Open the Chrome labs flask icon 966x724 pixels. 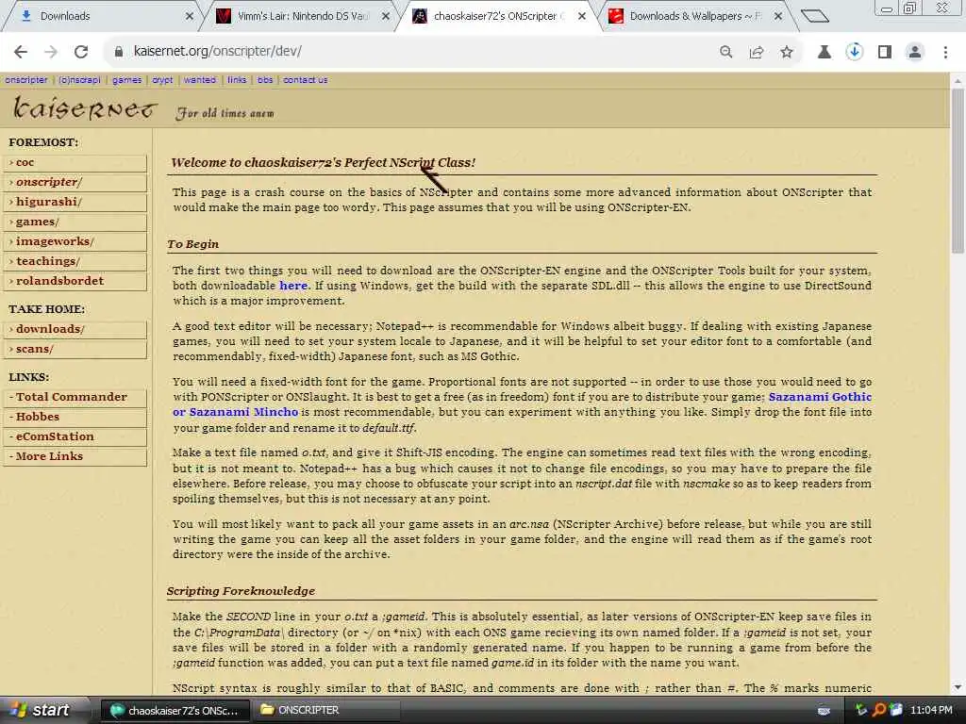coord(824,52)
